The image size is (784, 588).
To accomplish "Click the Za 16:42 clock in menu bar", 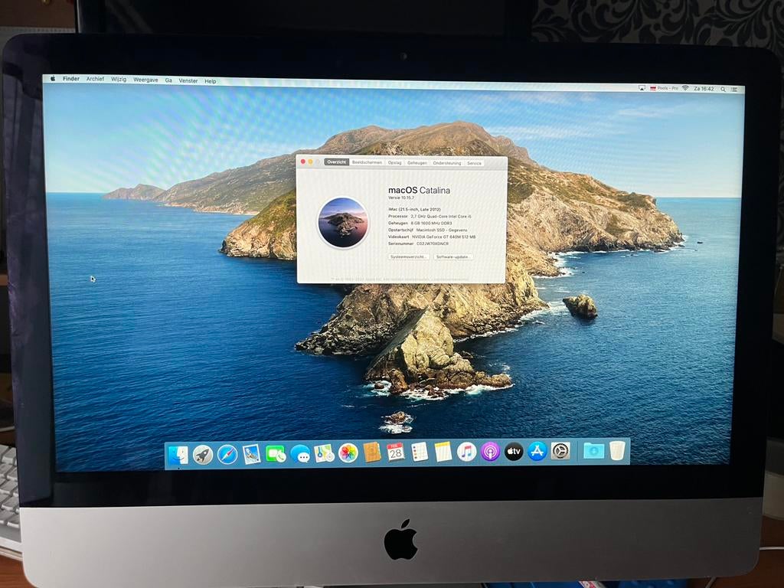I will click(x=704, y=89).
